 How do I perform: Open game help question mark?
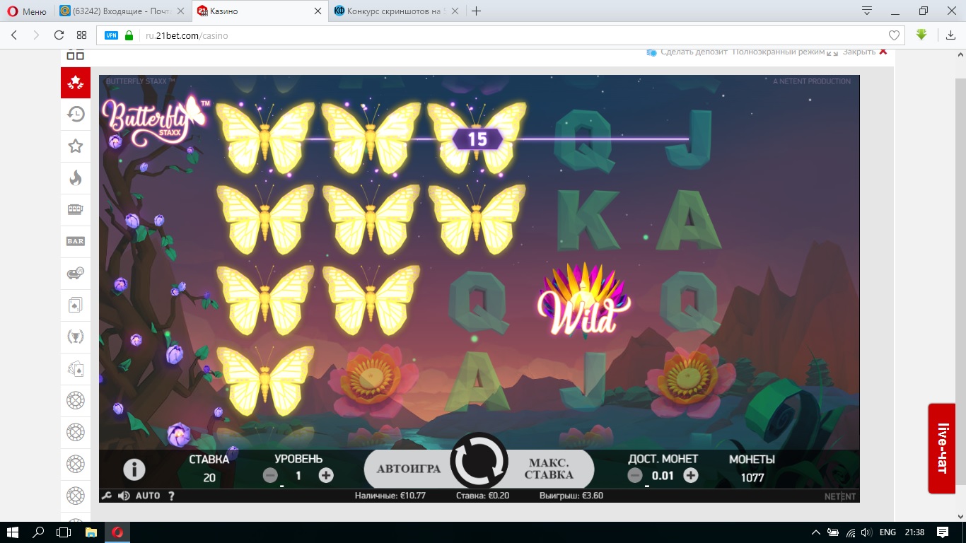[x=171, y=496]
